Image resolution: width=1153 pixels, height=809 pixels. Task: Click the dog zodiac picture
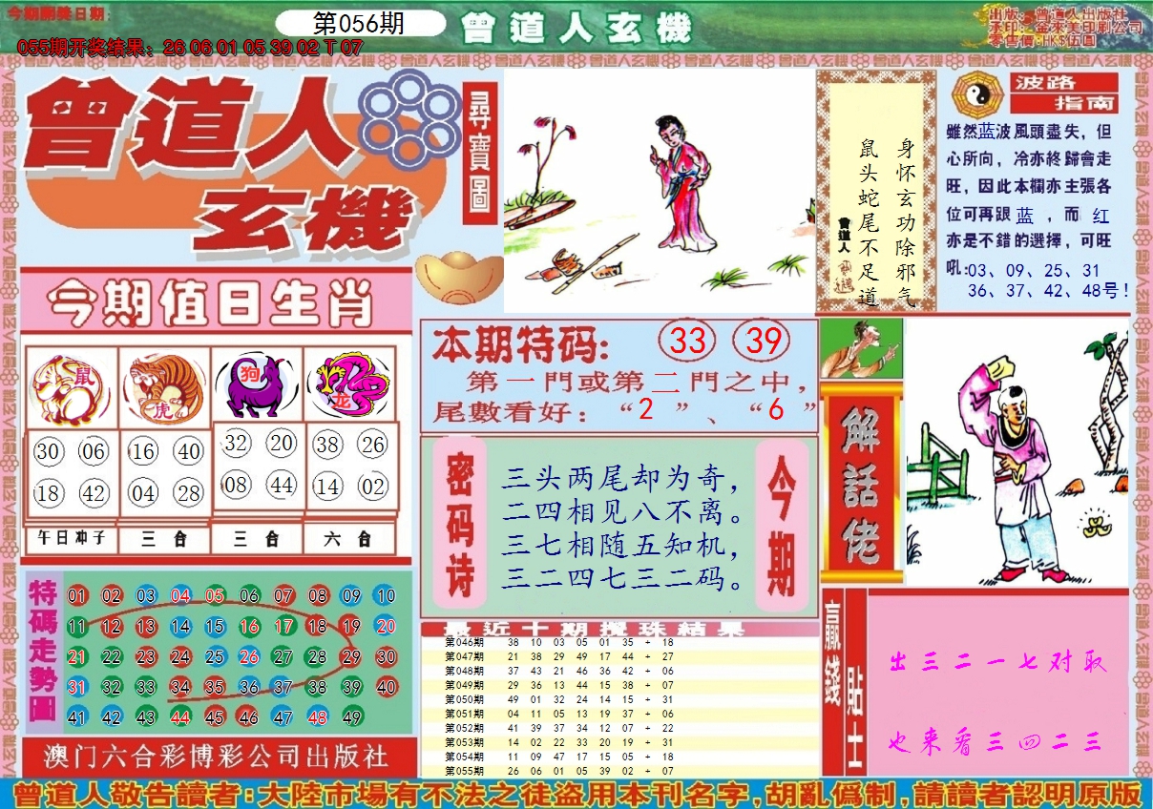point(256,384)
